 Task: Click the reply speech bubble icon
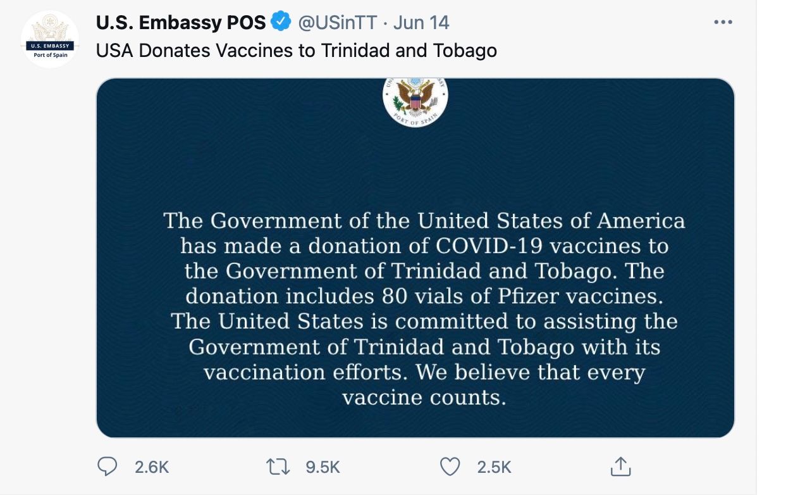coord(108,467)
